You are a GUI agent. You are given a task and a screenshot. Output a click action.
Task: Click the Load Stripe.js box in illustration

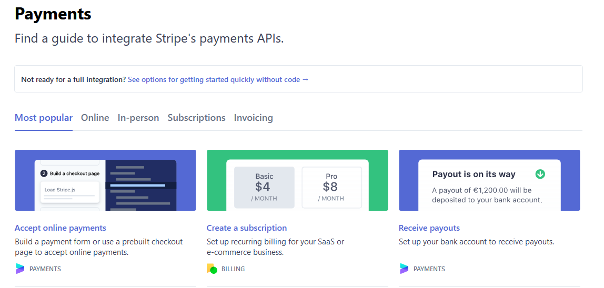(x=70, y=192)
